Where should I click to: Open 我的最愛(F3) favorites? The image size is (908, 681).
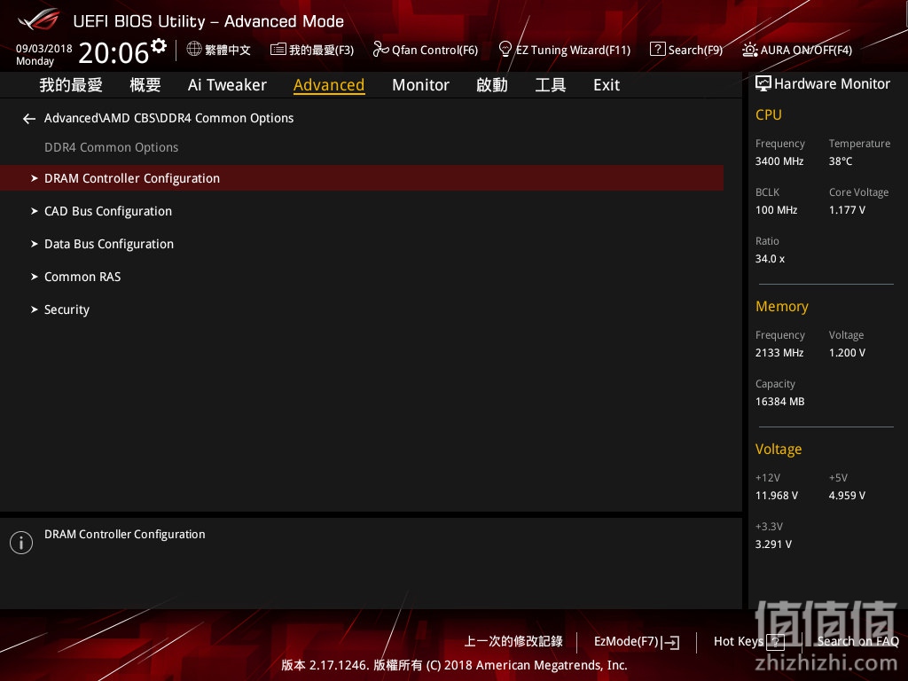(321, 50)
